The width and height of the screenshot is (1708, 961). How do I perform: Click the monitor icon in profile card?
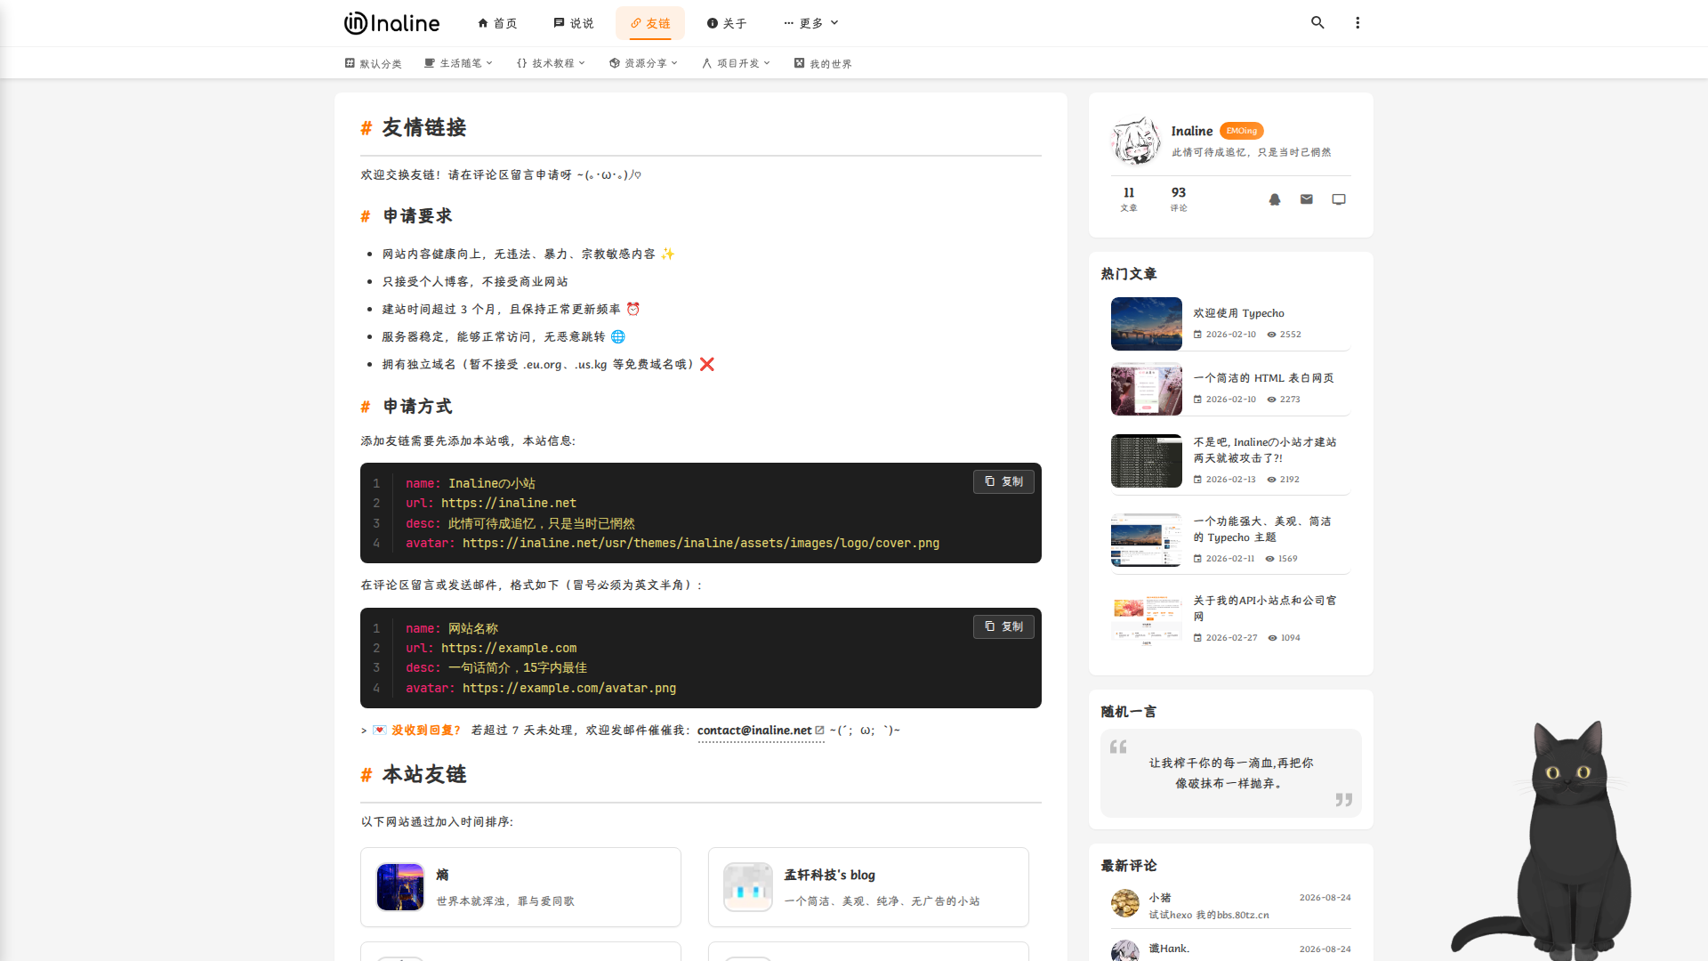(x=1339, y=199)
